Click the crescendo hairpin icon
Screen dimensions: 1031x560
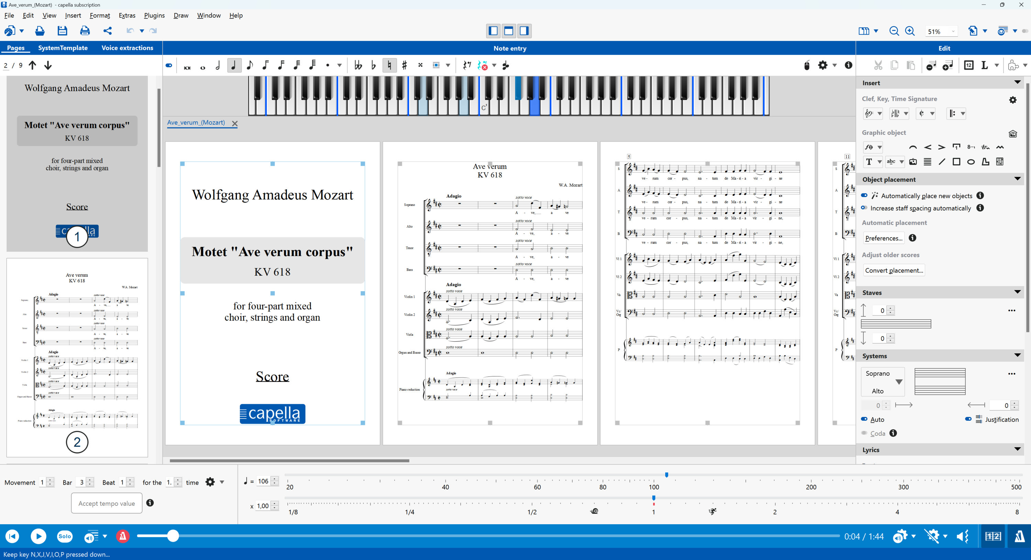(927, 147)
